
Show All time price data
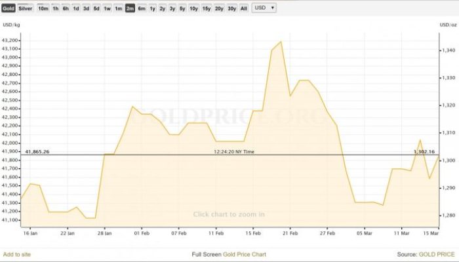(244, 8)
